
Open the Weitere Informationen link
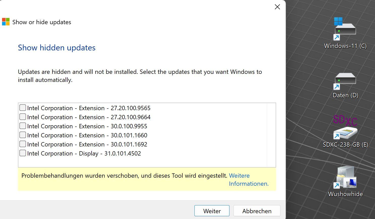pos(249,179)
